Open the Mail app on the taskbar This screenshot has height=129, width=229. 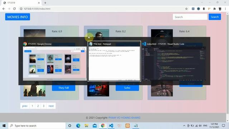(x=94, y=126)
